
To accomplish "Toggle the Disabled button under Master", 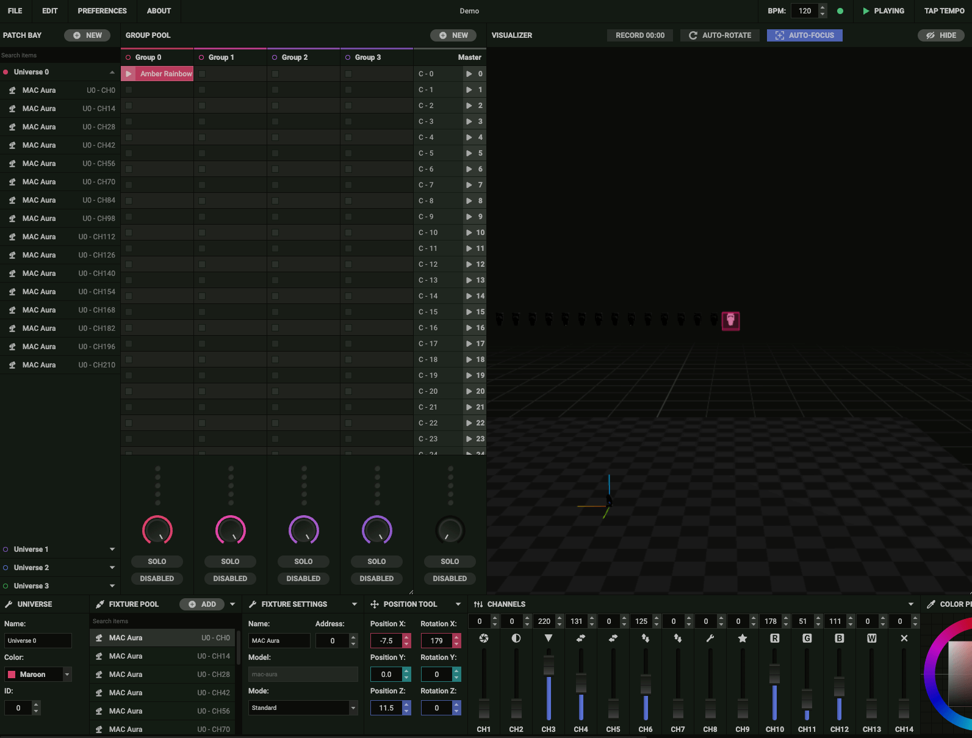I will [x=450, y=579].
